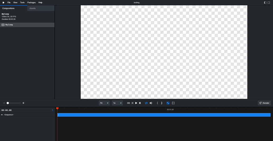273x141 pixels.
Task: Set out-point with right bracket icon
Action: [161, 103]
